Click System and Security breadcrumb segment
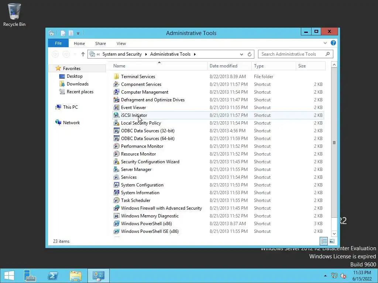Screen dimensions: 378x283 tap(122, 54)
